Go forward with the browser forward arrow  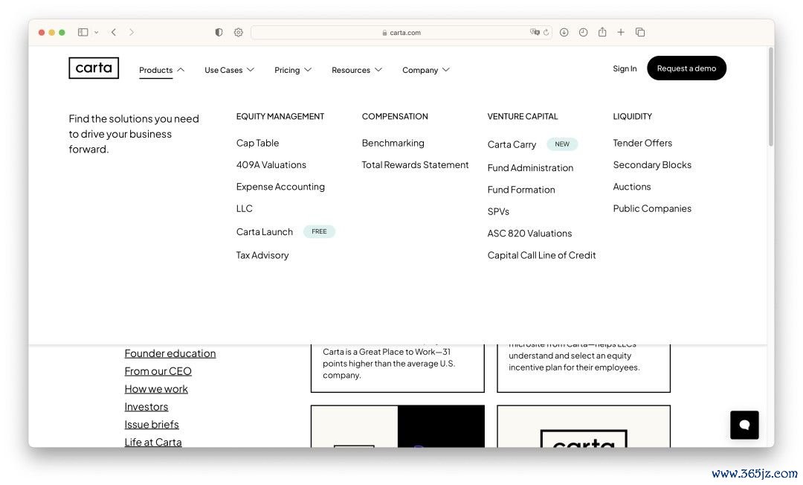click(x=132, y=32)
